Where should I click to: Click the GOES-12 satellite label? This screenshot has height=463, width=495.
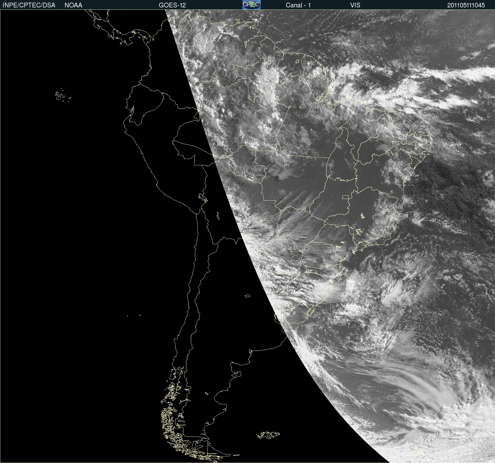pos(172,5)
